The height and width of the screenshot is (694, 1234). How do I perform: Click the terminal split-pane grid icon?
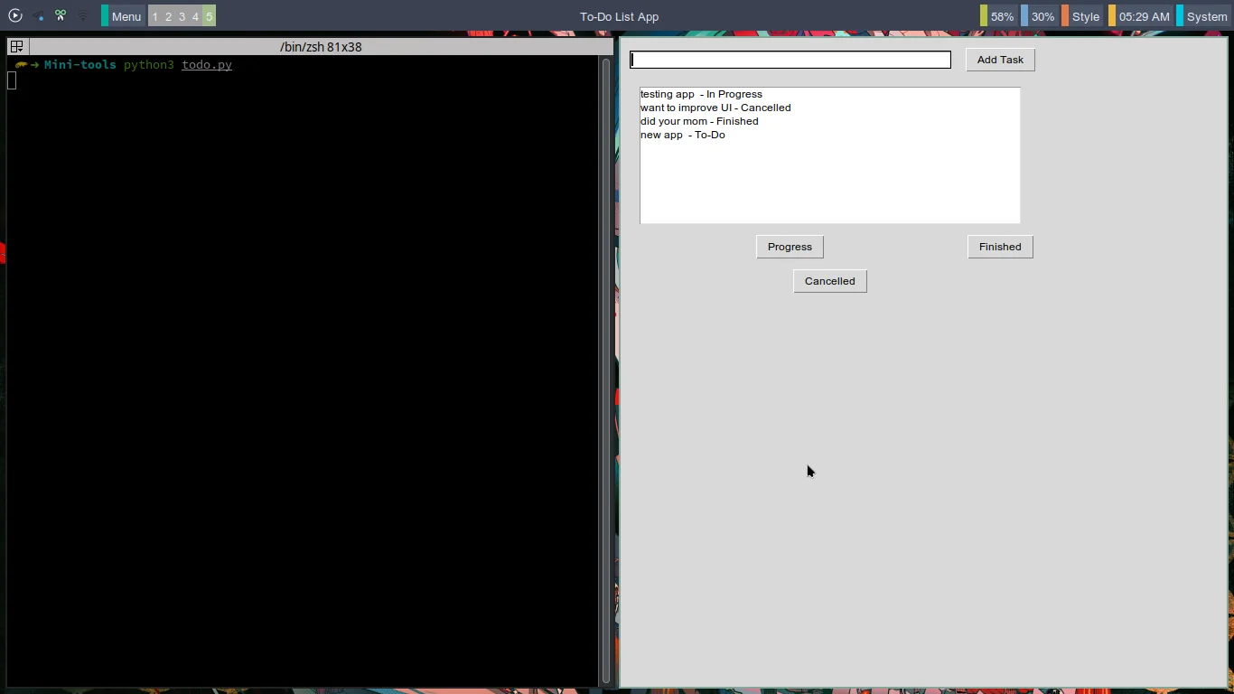(17, 46)
